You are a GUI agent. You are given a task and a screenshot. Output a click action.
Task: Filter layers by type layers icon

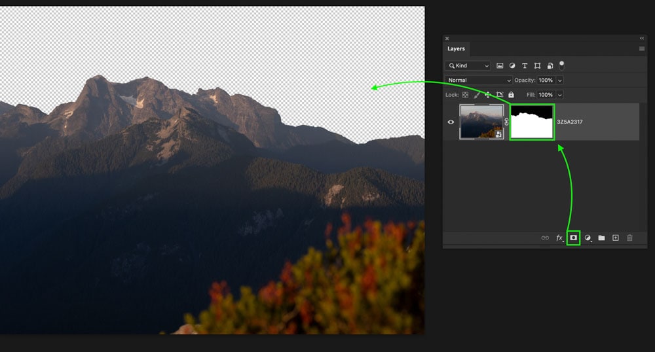(525, 65)
